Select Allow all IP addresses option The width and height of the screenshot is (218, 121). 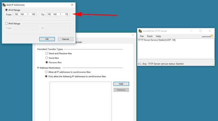point(46,72)
